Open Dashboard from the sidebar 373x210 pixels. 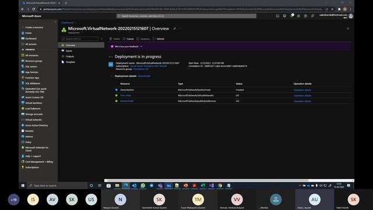[29, 38]
